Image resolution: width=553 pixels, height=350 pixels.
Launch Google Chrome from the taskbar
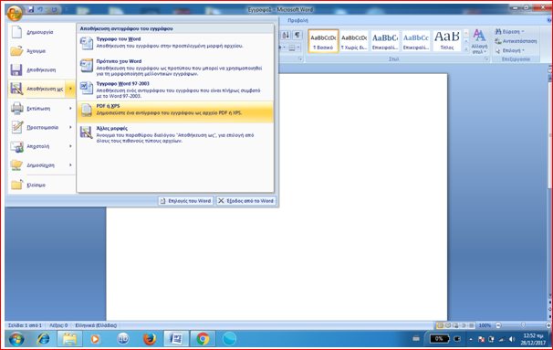(203, 339)
